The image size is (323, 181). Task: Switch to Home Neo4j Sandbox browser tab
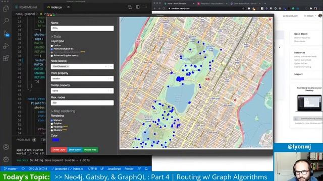[179, 4]
